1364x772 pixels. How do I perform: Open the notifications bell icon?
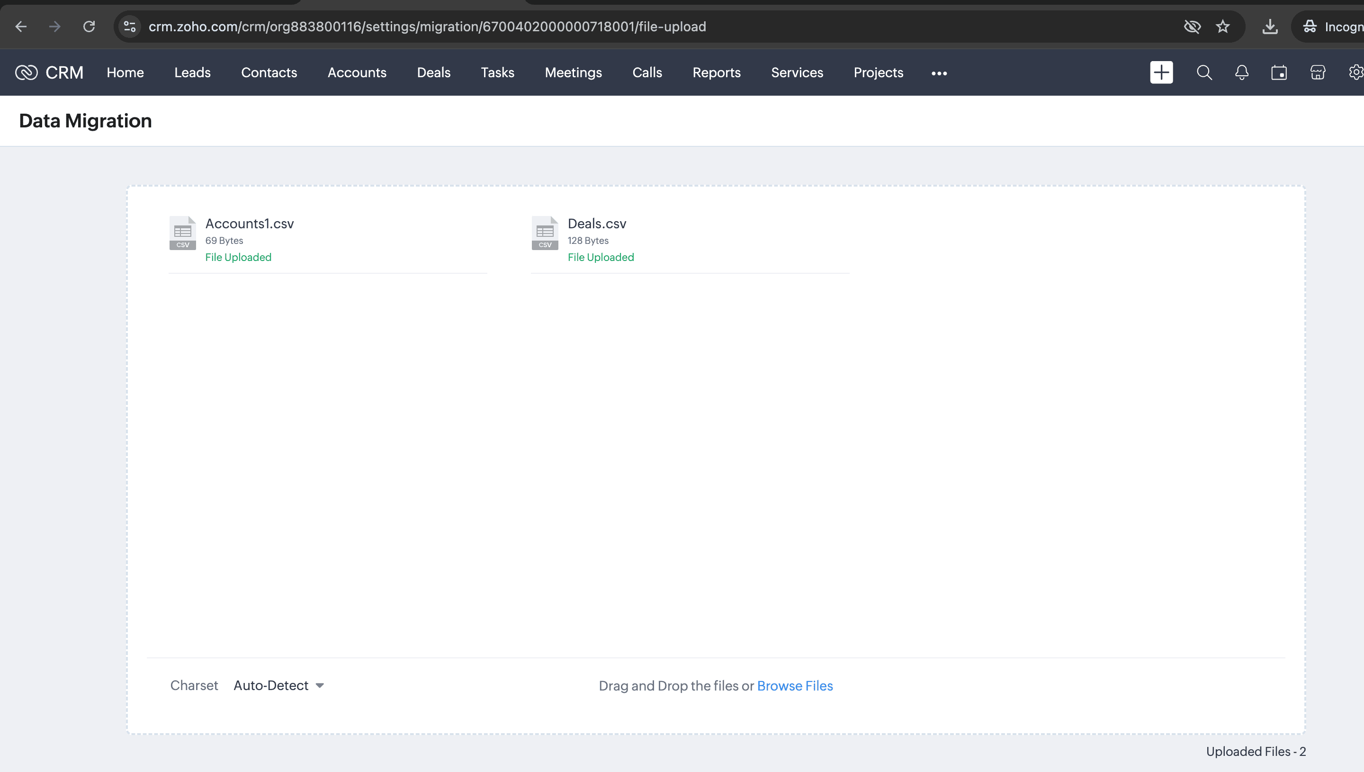(1241, 72)
